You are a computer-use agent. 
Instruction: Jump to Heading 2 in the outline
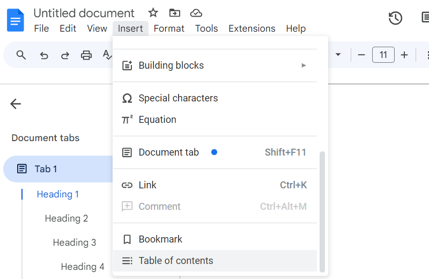click(66, 218)
